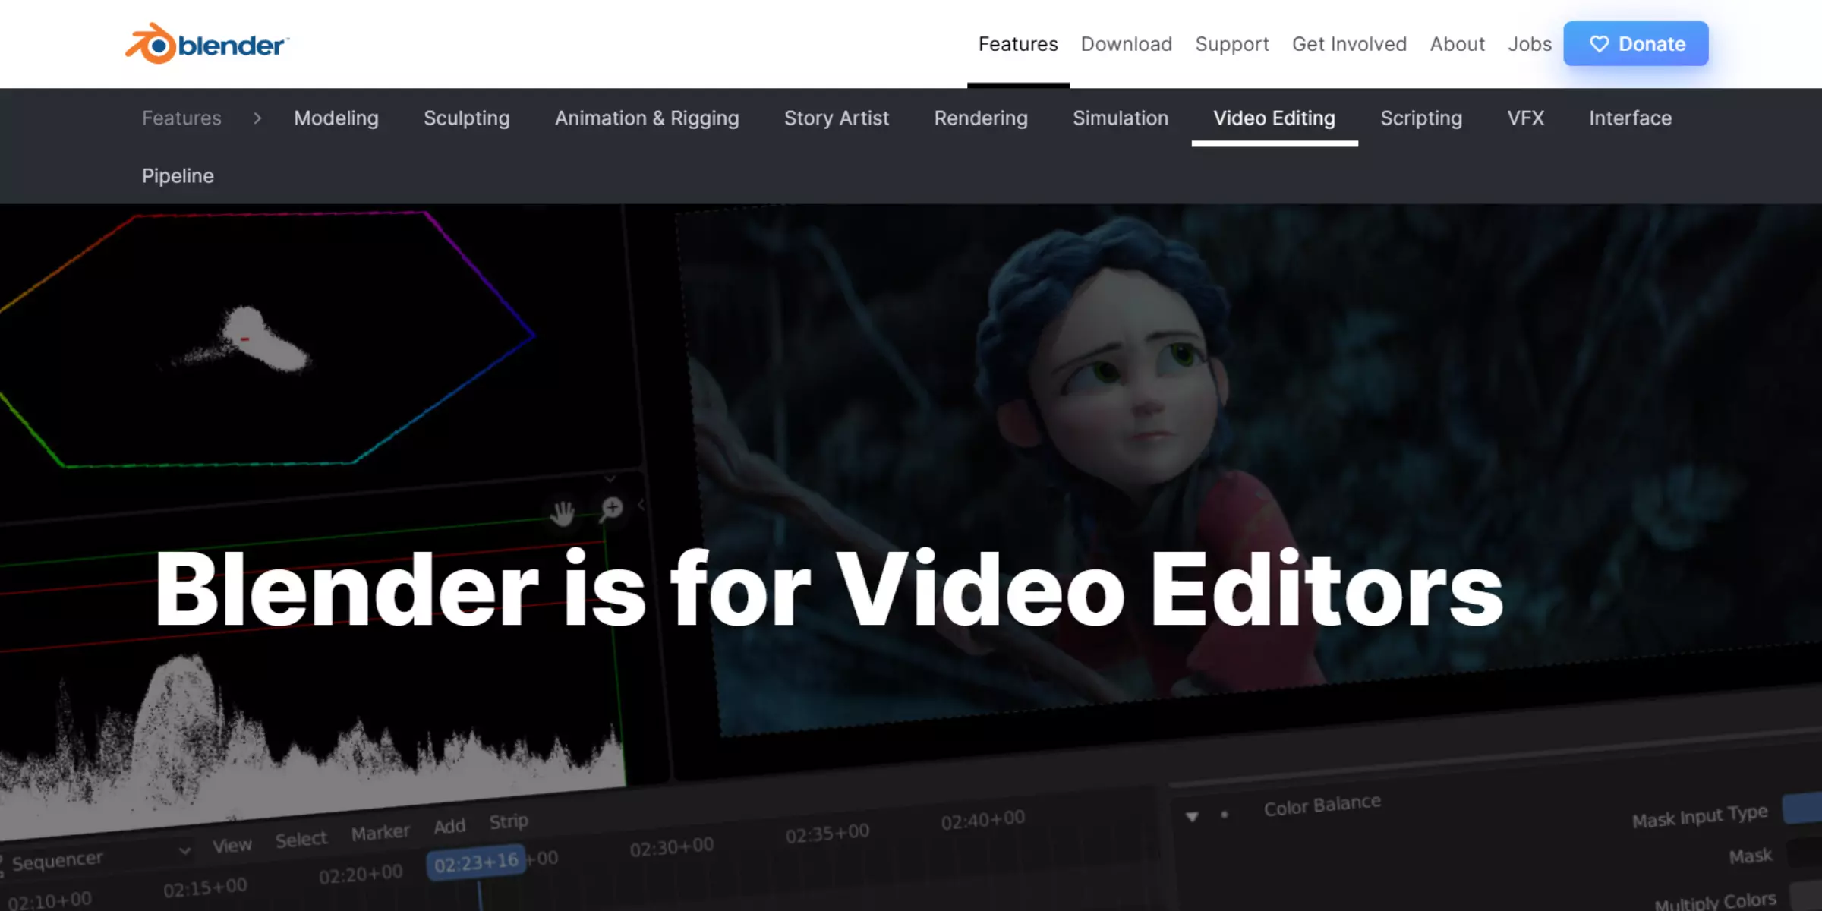Switch to the Sculpting tab

point(467,118)
